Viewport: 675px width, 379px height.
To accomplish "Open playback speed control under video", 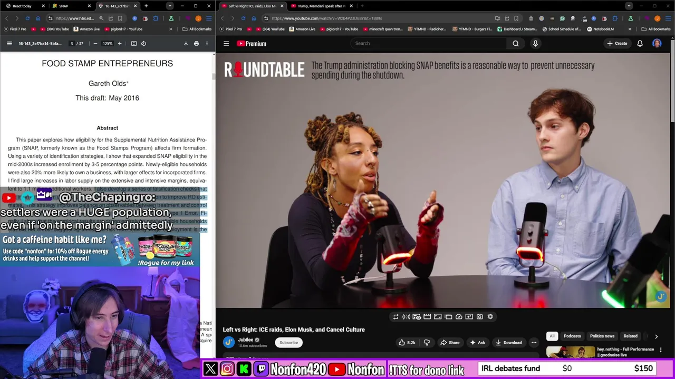I will pos(459,316).
